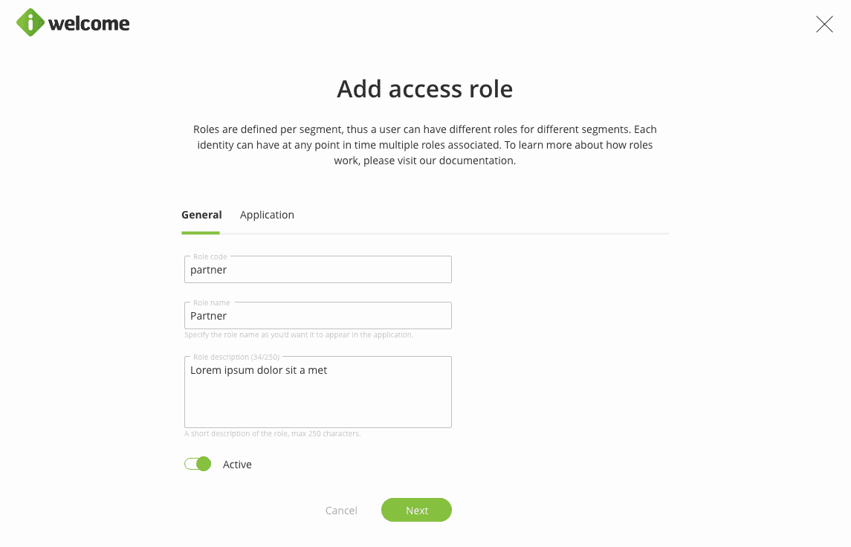Click the iWelcome green diamond logo icon
The width and height of the screenshot is (851, 547).
(x=30, y=23)
